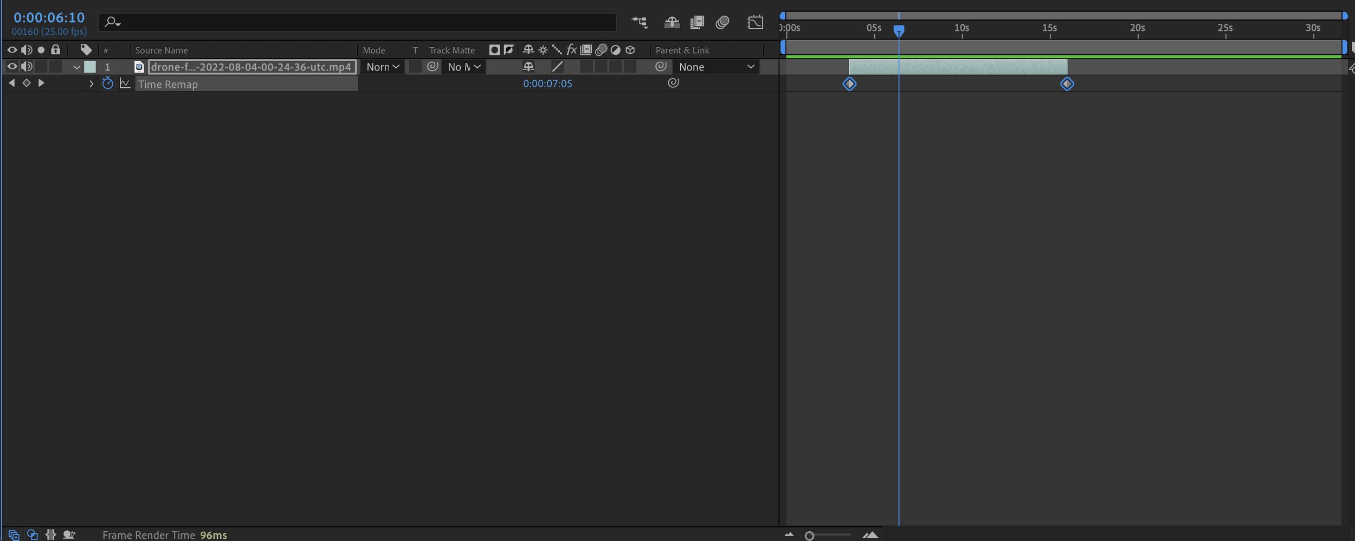
Task: Open the Composition Mini-Flowchart
Action: (640, 22)
